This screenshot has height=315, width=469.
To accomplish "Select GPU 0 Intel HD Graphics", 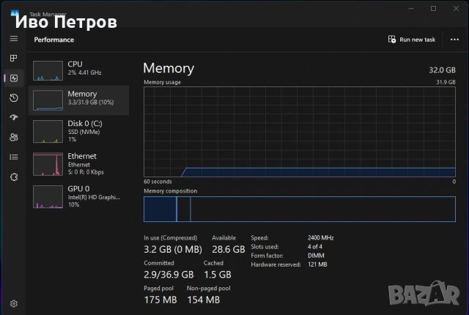I will point(78,195).
